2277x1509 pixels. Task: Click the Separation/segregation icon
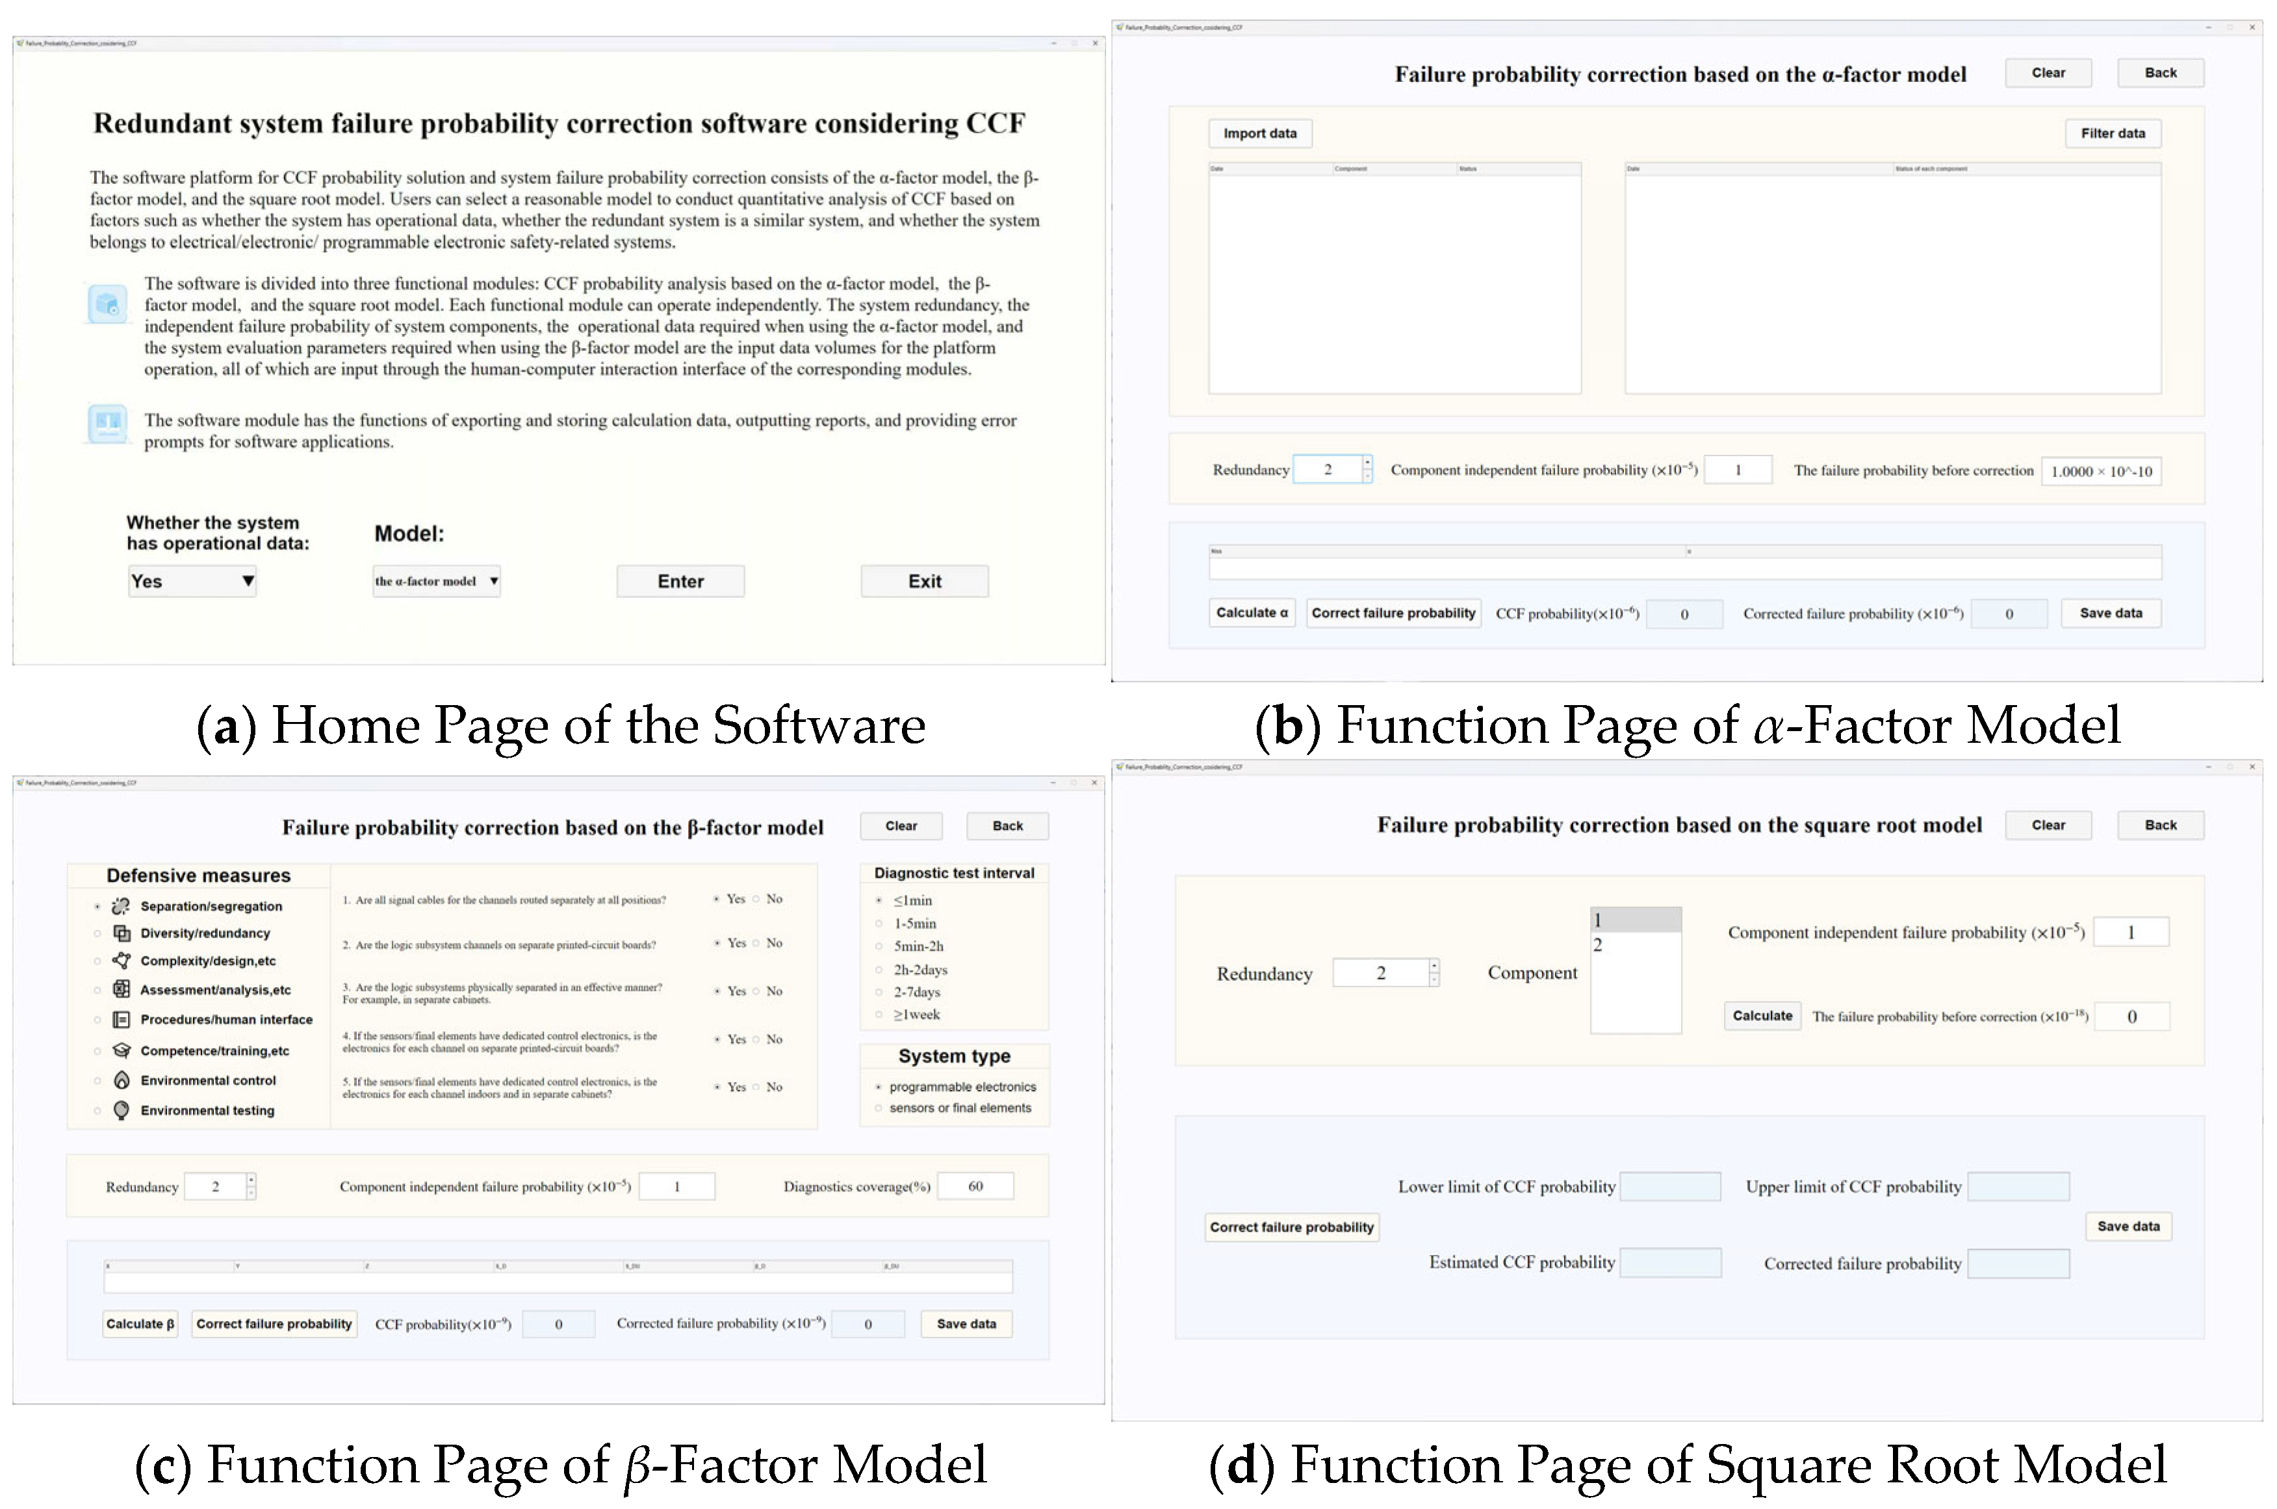coord(122,907)
